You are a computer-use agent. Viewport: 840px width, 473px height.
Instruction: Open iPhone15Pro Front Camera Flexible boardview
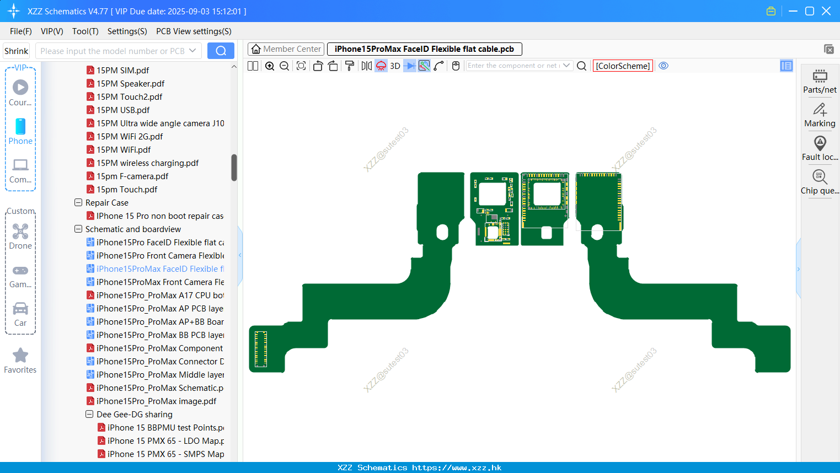pos(155,255)
